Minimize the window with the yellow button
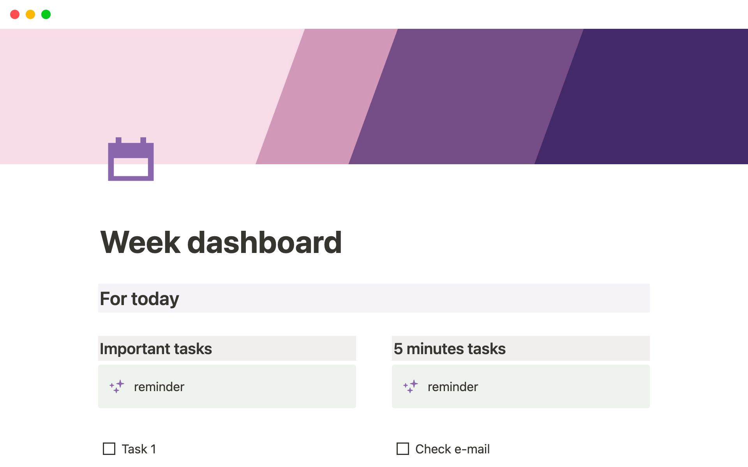 30,14
